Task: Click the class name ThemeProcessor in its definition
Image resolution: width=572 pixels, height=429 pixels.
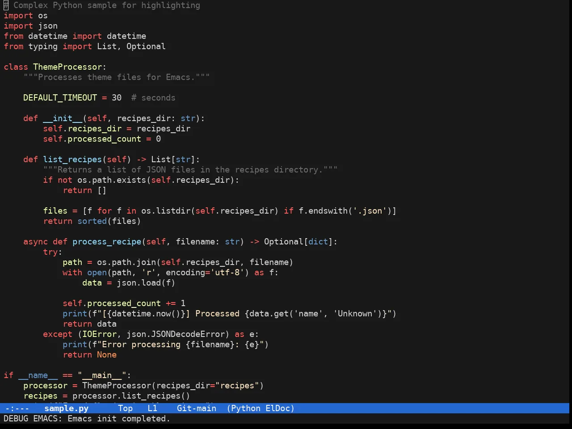Action: pyautogui.click(x=67, y=67)
